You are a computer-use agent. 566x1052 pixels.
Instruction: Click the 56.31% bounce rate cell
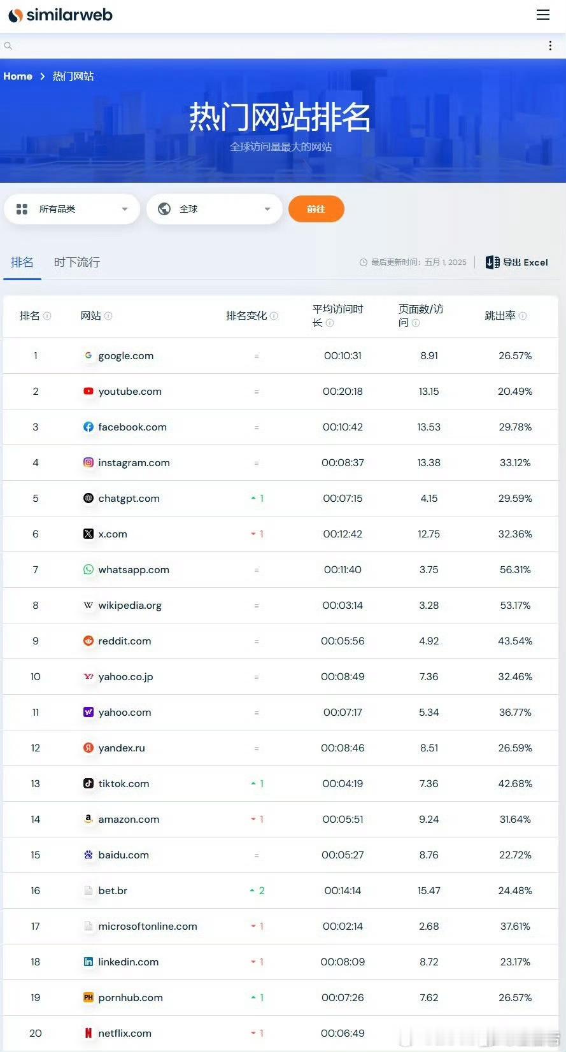click(515, 570)
